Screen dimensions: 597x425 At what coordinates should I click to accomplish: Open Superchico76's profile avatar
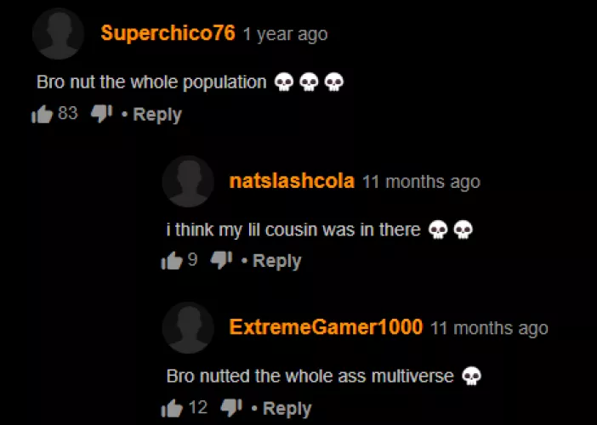click(58, 34)
